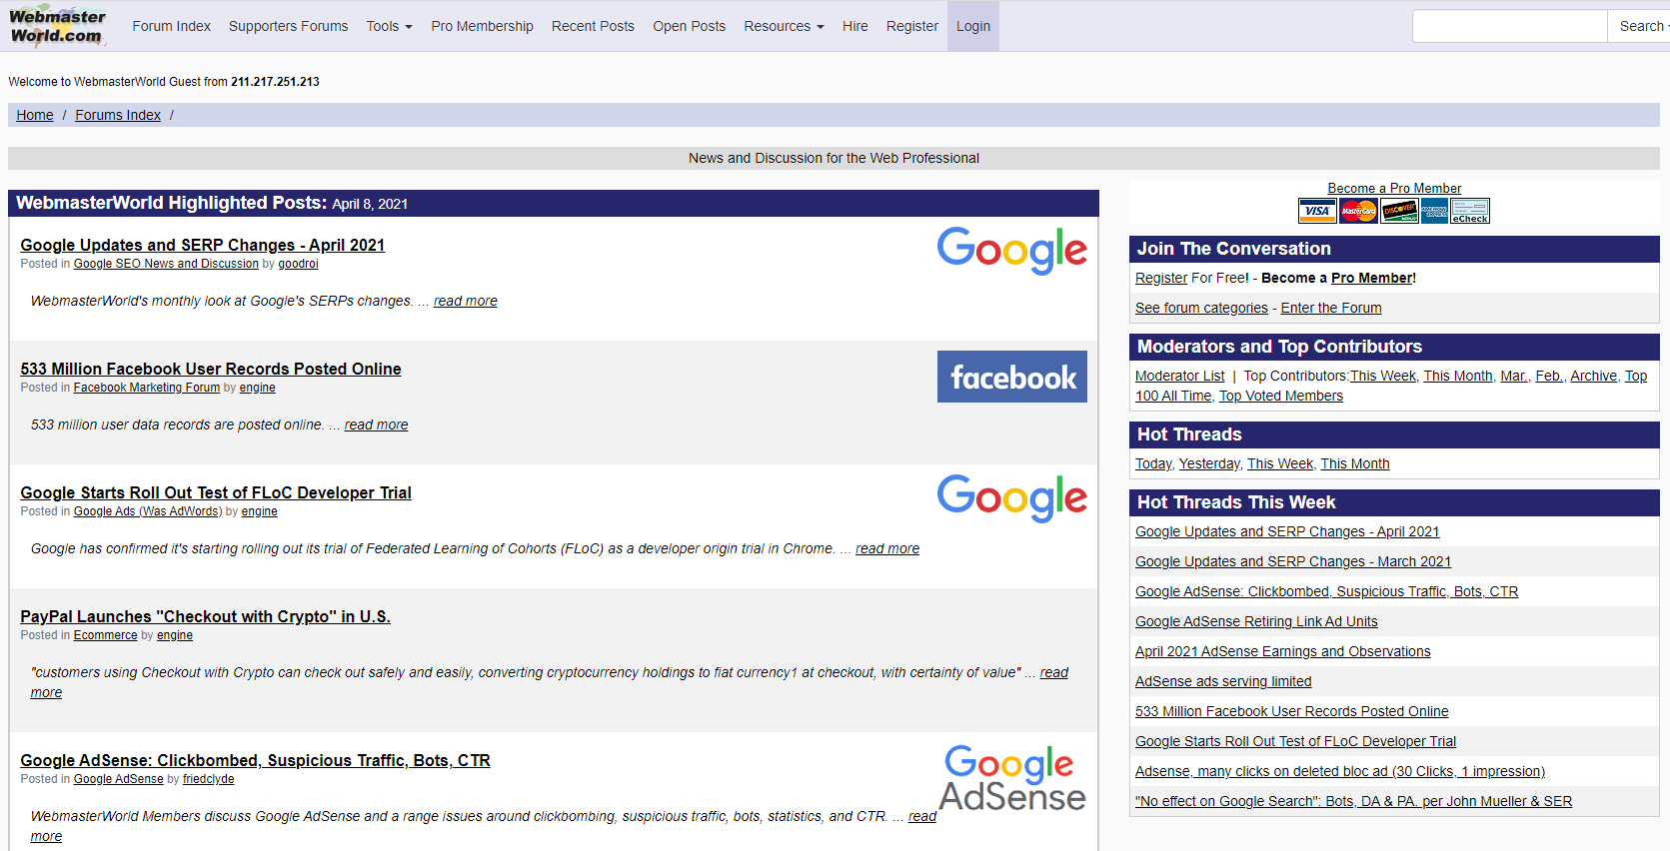This screenshot has width=1670, height=851.
Task: Open highlighted post Google AdSense: Clickbombed, Suspicious Traffic
Action: tap(256, 760)
